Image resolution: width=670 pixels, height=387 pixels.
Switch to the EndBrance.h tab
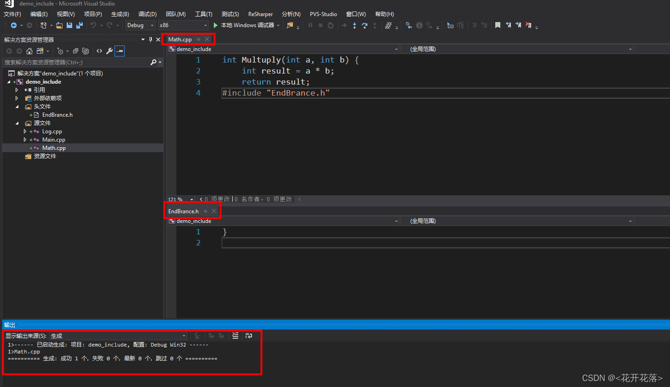(183, 211)
